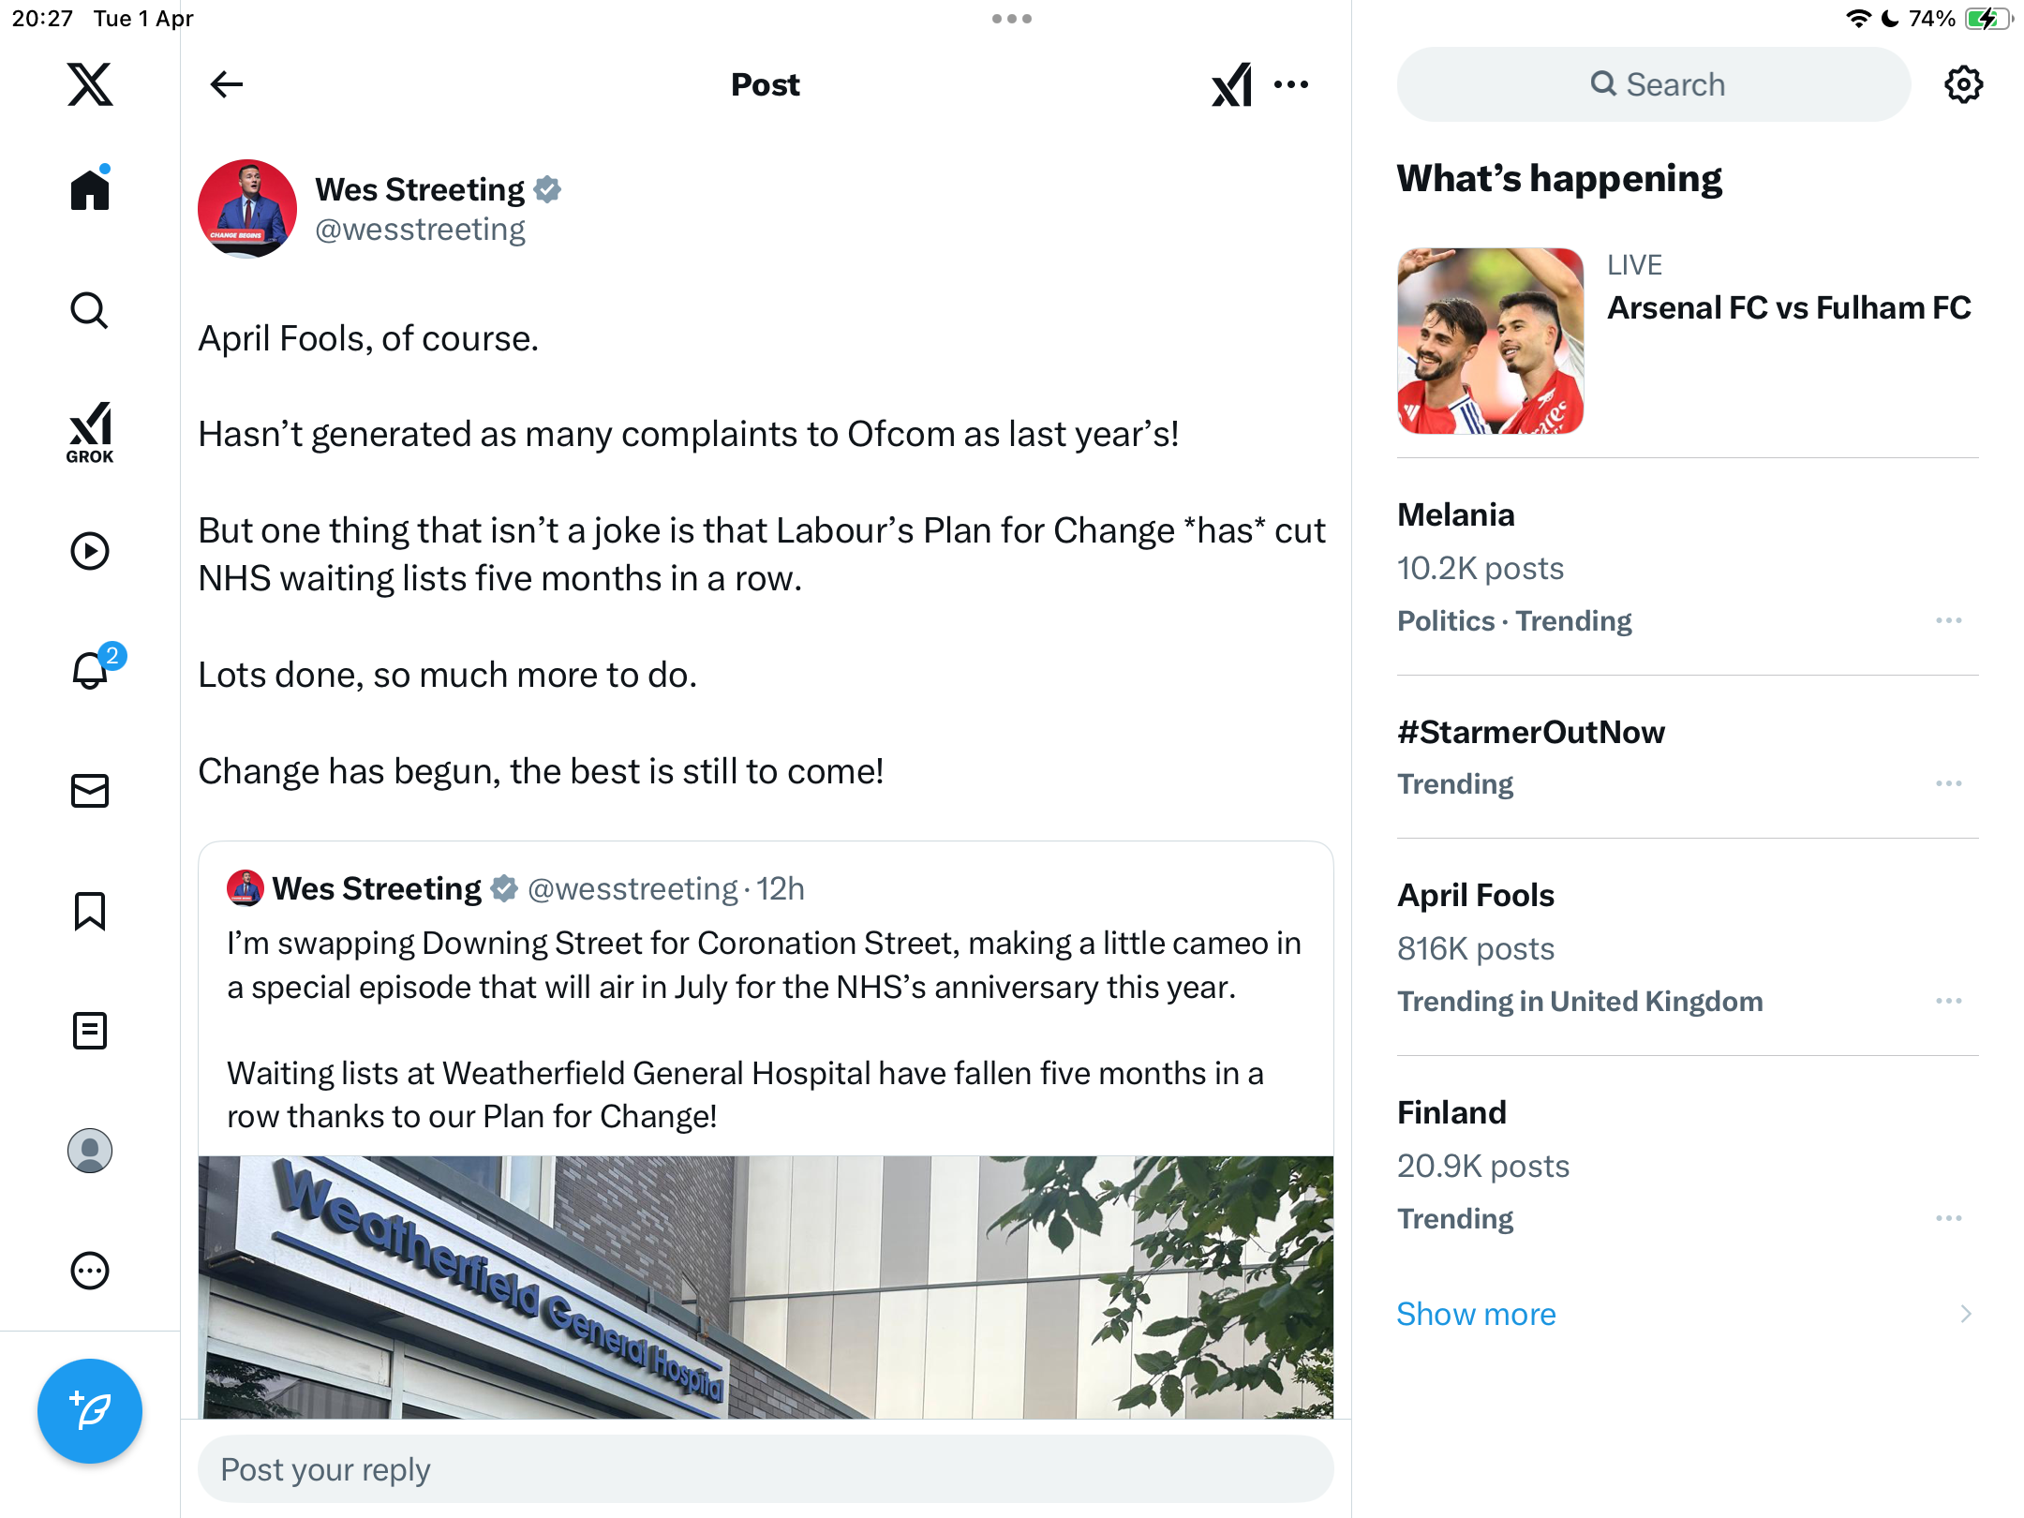Open the post's more options menu

[1291, 84]
